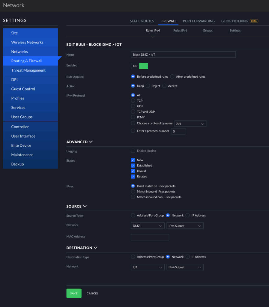Choose After predefined rules option

(x=172, y=77)
